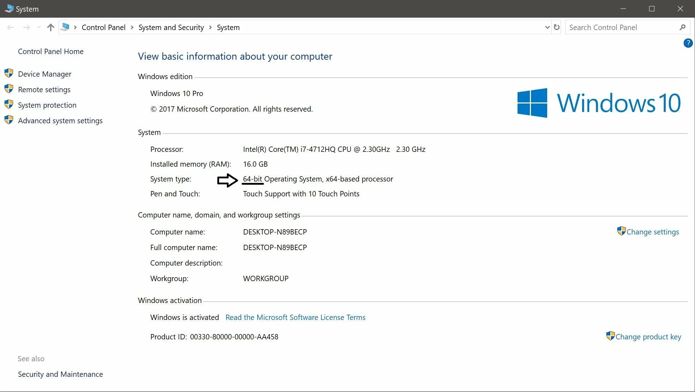
Task: Expand the chevron after Control Panel breadcrumb
Action: point(132,27)
